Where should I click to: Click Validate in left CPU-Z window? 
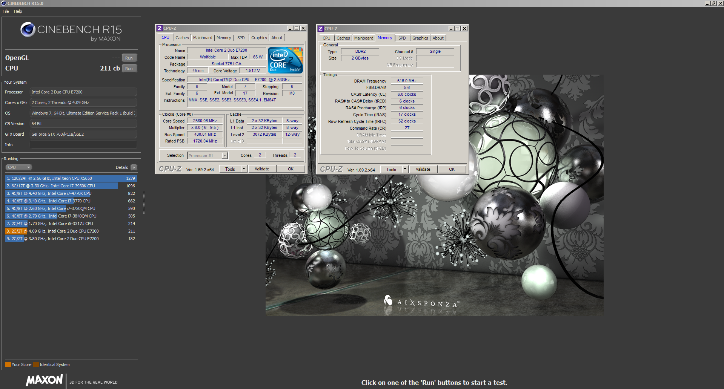pyautogui.click(x=262, y=169)
